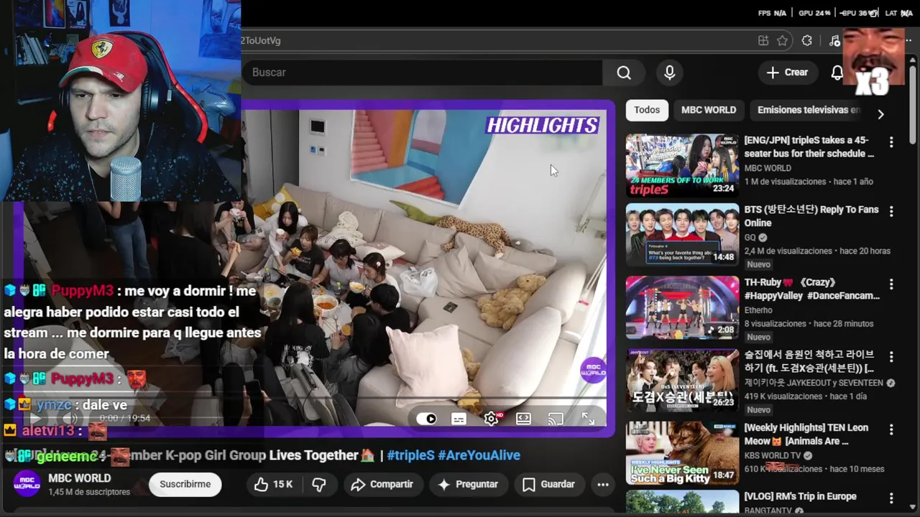Screen dimensions: 920x517
Task: Click the #AreYouAlive hashtag
Action: point(479,455)
